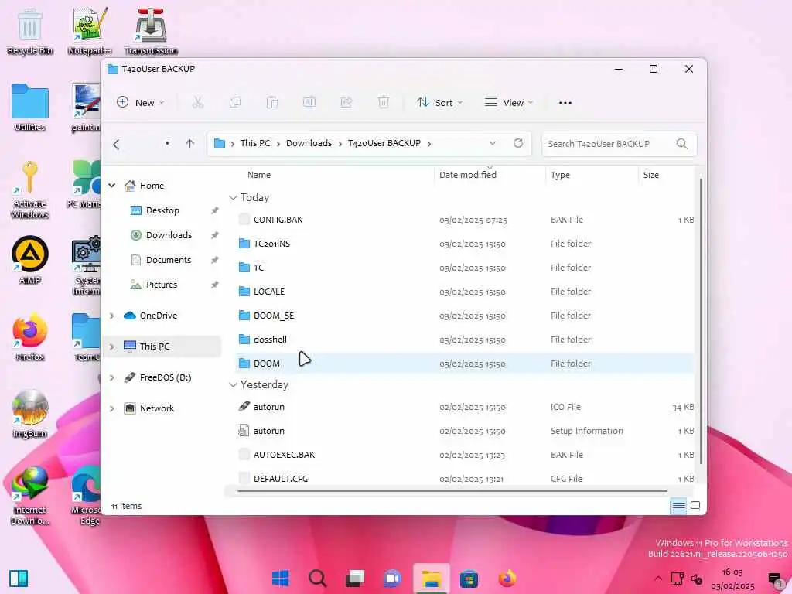
Task: Launch AIMP desktop shortcut
Action: (x=30, y=260)
